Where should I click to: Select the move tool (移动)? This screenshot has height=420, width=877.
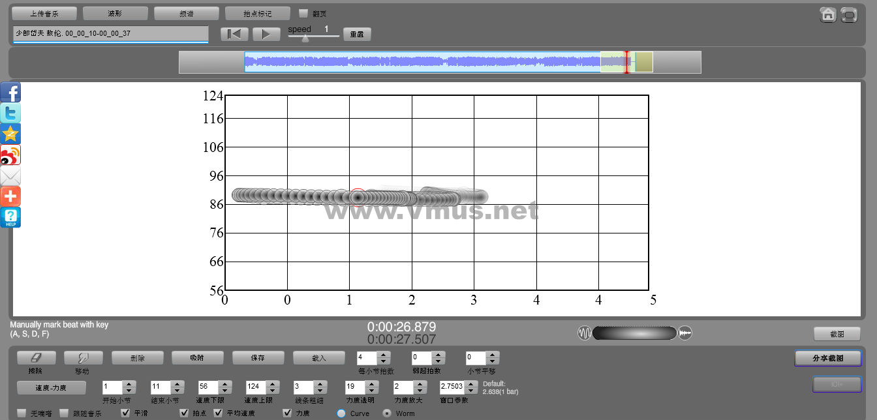(x=83, y=358)
